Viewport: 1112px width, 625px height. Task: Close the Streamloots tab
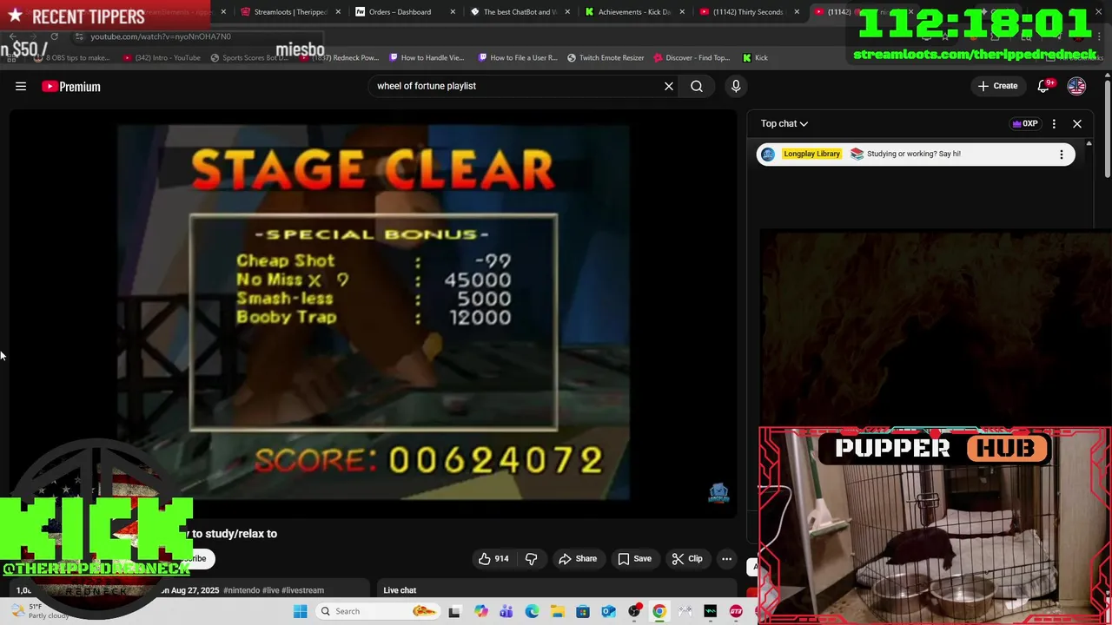tap(338, 12)
